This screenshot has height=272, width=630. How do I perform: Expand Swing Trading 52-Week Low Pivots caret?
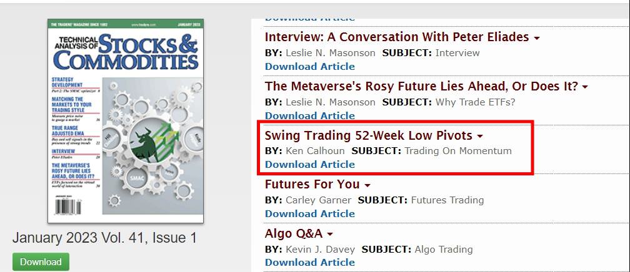(479, 136)
